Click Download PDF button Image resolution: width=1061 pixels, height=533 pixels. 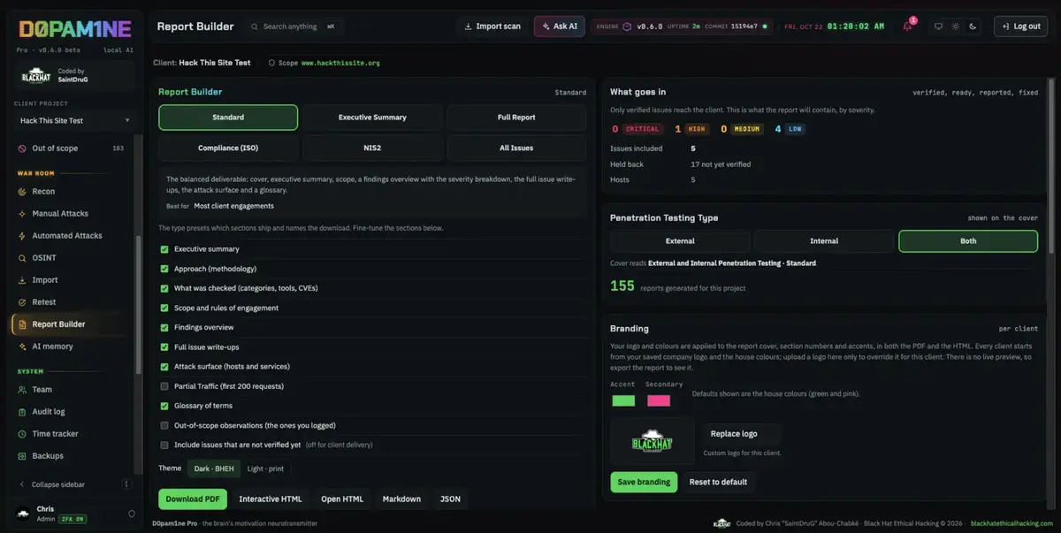[193, 499]
